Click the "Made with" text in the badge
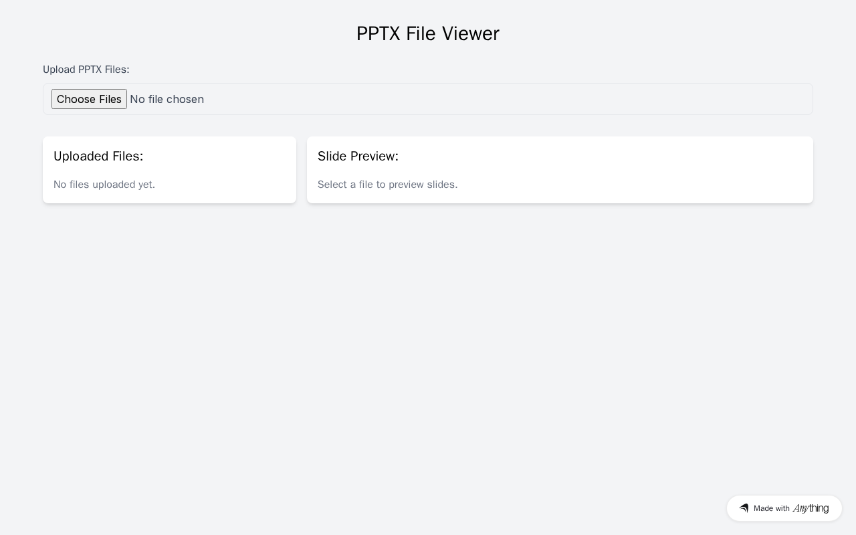 click(x=772, y=508)
